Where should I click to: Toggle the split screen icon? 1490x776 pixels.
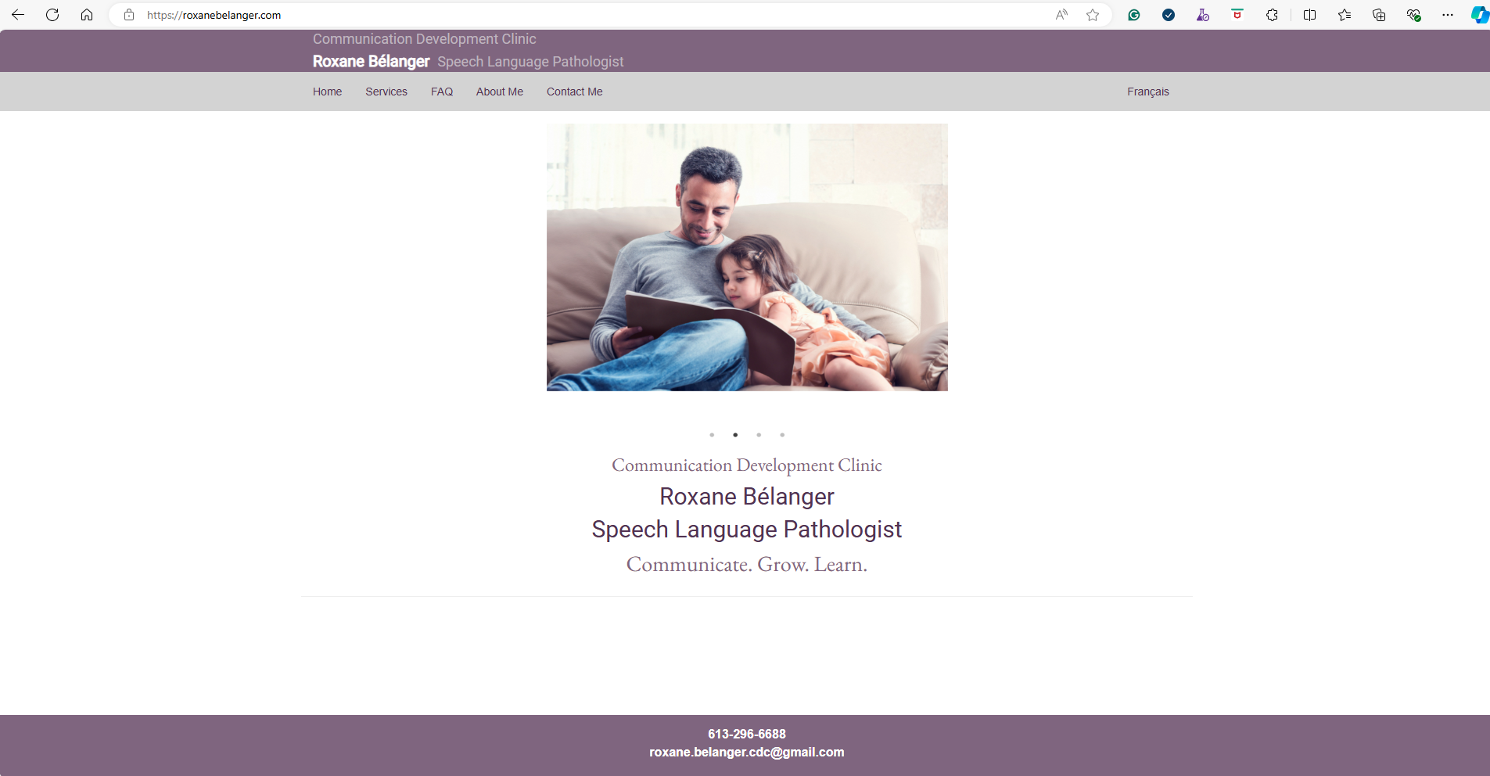pos(1309,15)
